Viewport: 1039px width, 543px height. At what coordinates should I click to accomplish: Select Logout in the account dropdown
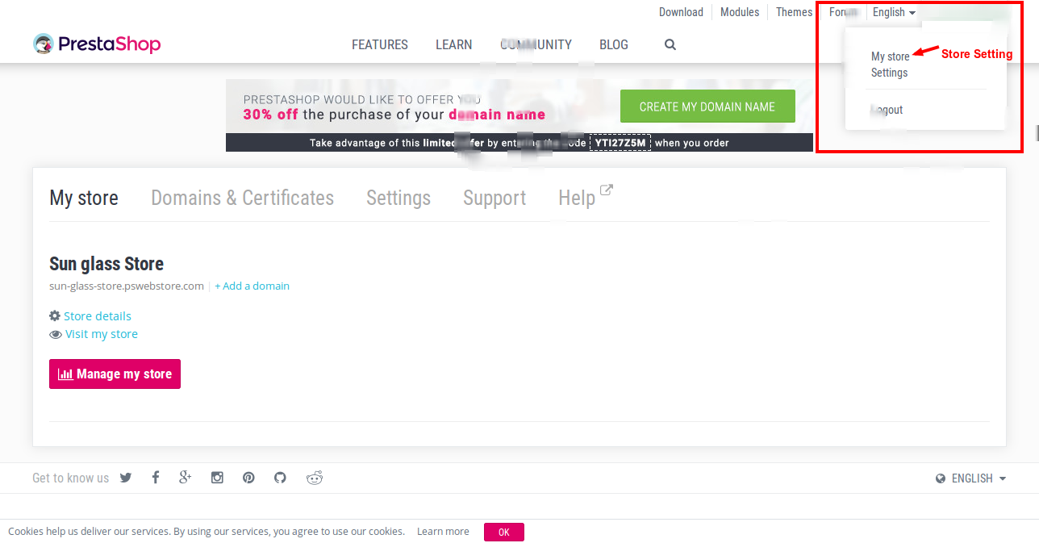click(887, 110)
